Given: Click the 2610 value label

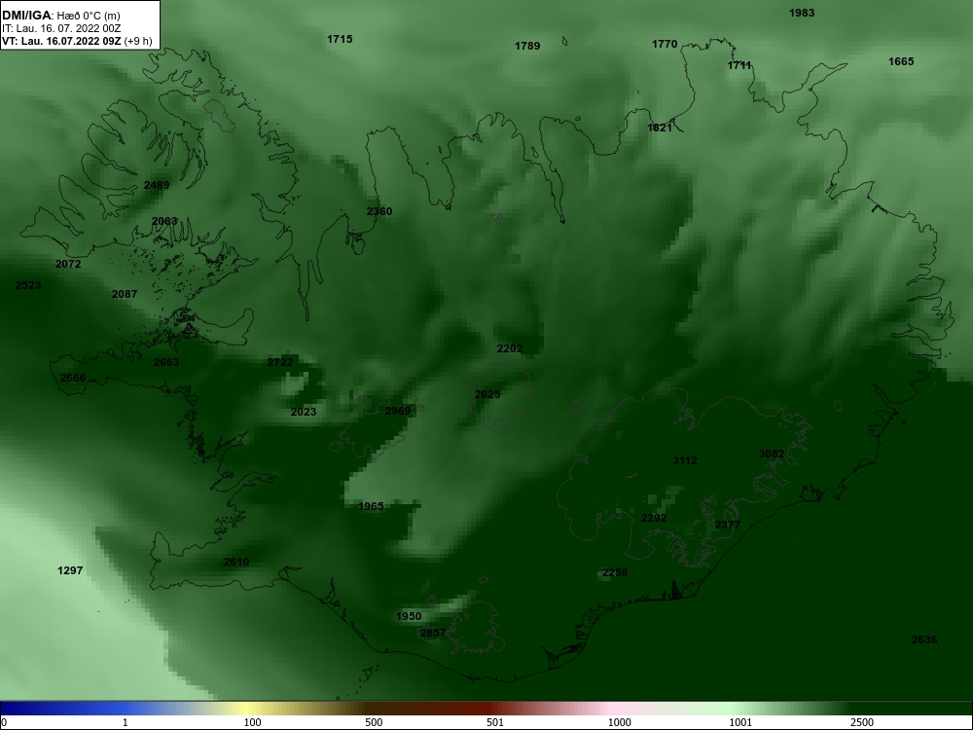Looking at the screenshot, I should tap(236, 563).
